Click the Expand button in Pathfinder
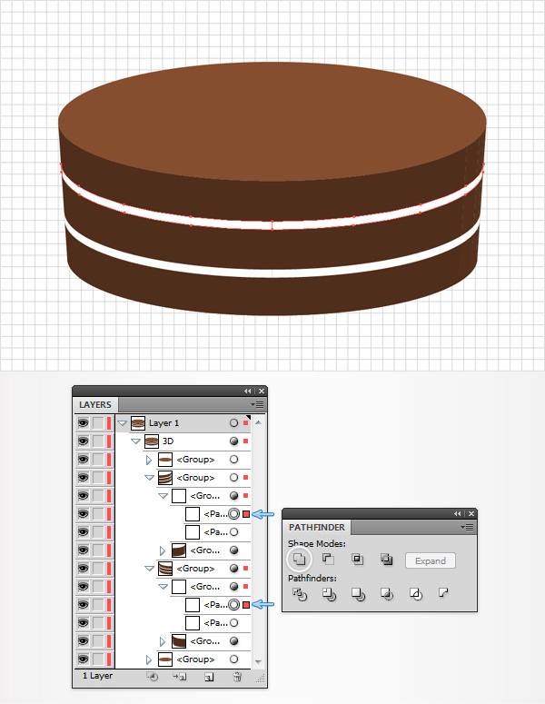 pos(430,560)
